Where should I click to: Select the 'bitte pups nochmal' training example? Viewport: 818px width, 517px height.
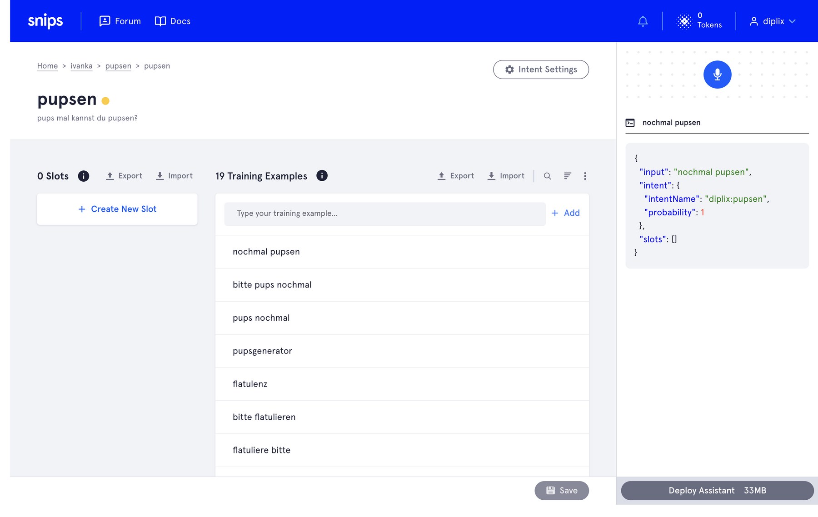coord(272,285)
